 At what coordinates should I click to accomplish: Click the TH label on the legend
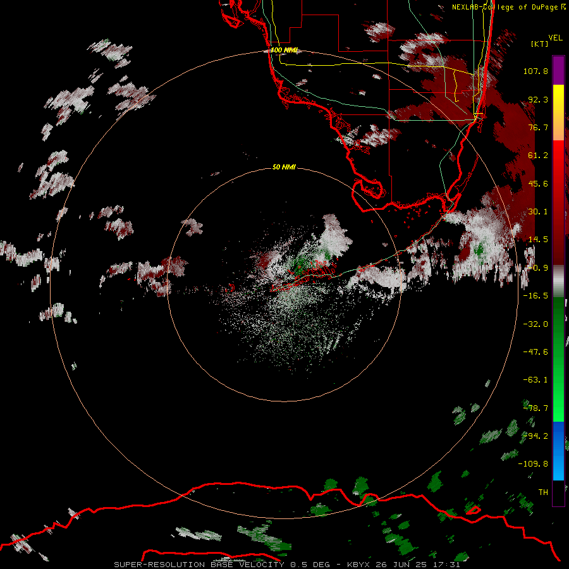tap(543, 492)
